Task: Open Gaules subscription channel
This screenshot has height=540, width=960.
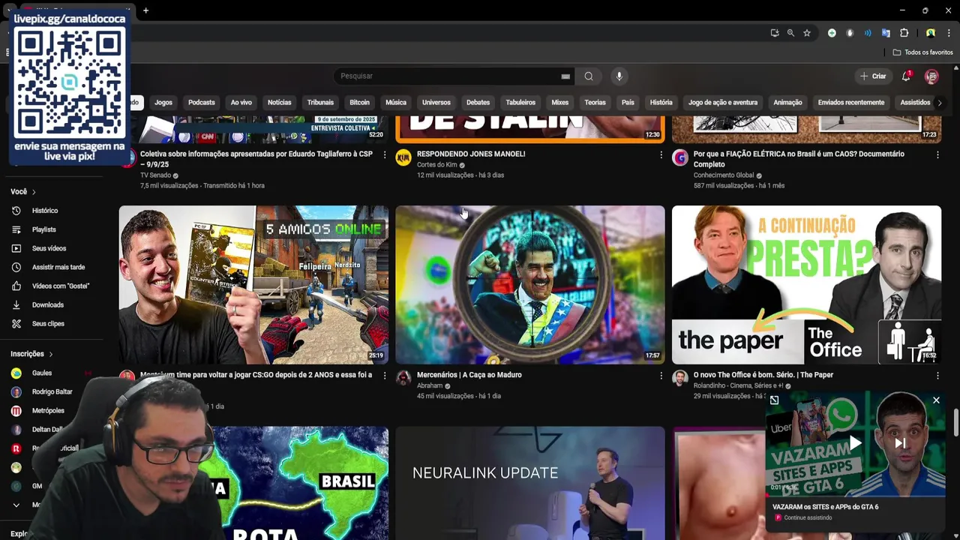Action: [x=42, y=373]
